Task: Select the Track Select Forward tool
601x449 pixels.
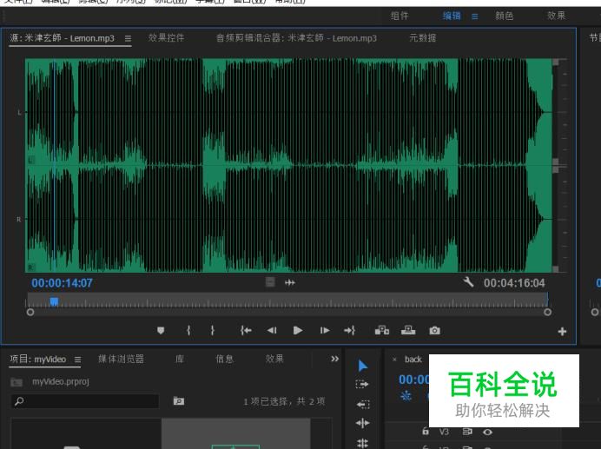Action: point(362,384)
